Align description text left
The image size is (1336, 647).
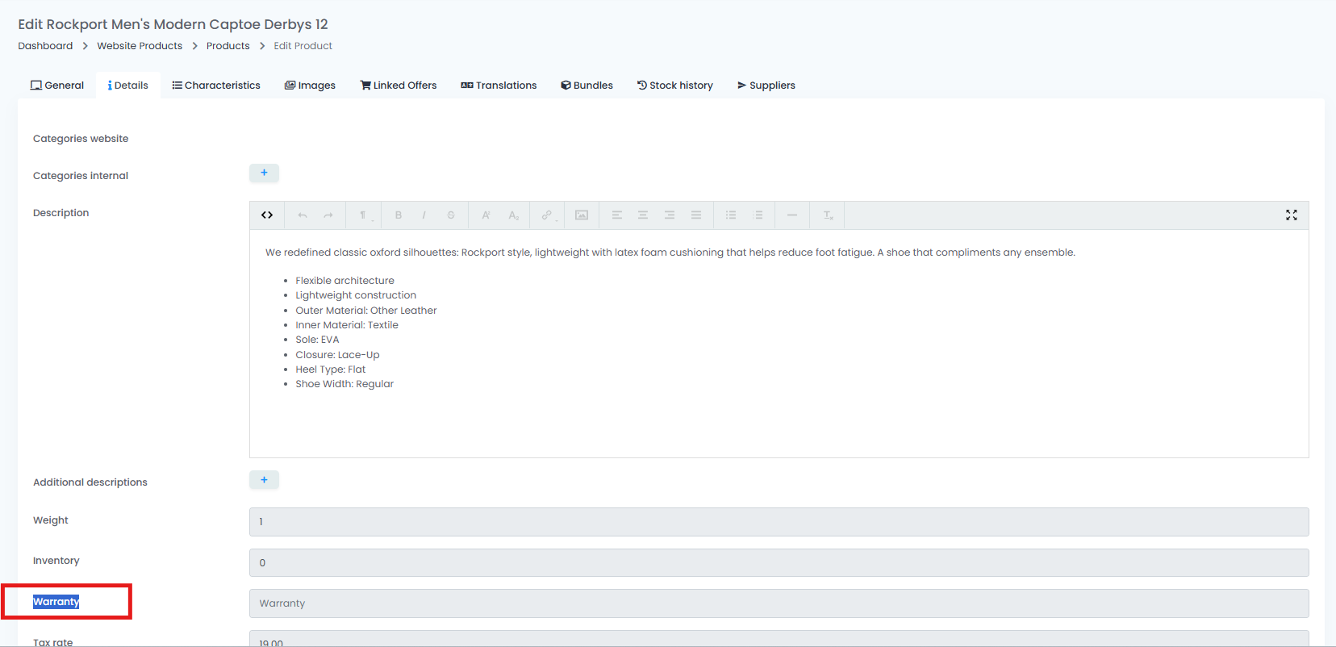tap(617, 215)
